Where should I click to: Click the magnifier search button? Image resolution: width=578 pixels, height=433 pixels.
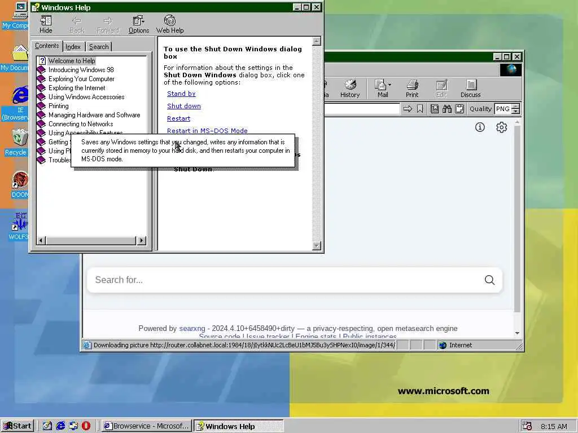(x=489, y=280)
